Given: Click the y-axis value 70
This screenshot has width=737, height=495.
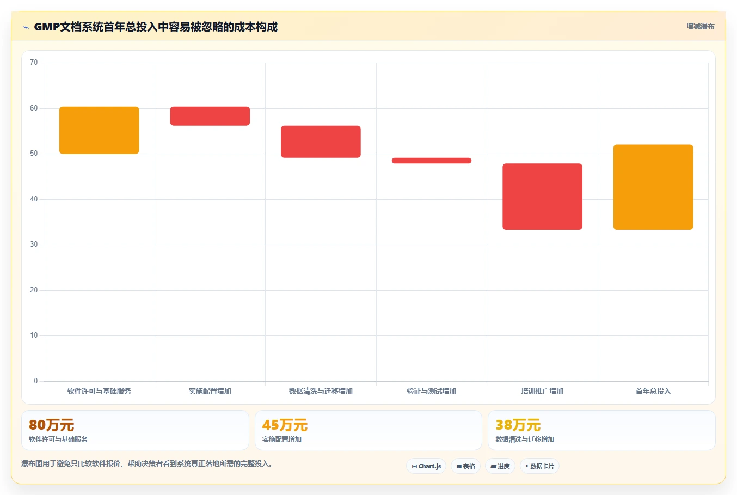Looking at the screenshot, I should 34,63.
